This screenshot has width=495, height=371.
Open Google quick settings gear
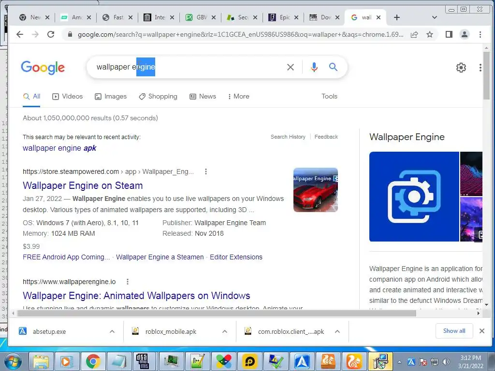(x=461, y=67)
